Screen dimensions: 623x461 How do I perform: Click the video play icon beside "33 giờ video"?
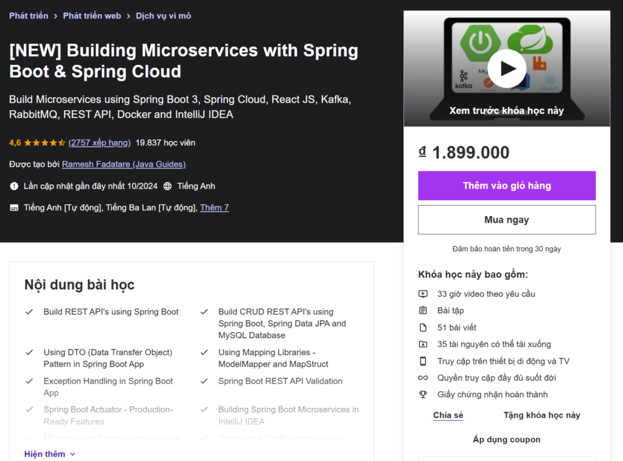pos(423,294)
